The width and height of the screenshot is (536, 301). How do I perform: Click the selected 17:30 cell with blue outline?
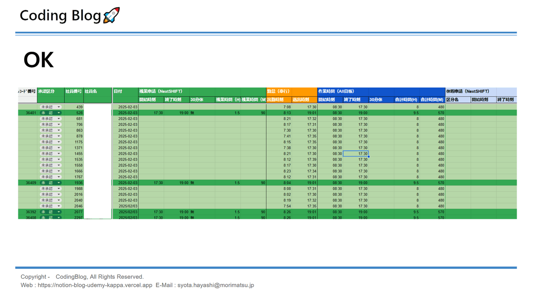tap(356, 154)
